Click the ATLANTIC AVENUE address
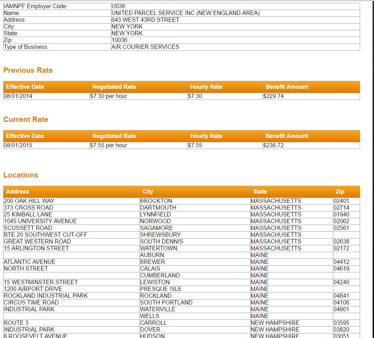This screenshot has height=338, width=374. (30, 262)
